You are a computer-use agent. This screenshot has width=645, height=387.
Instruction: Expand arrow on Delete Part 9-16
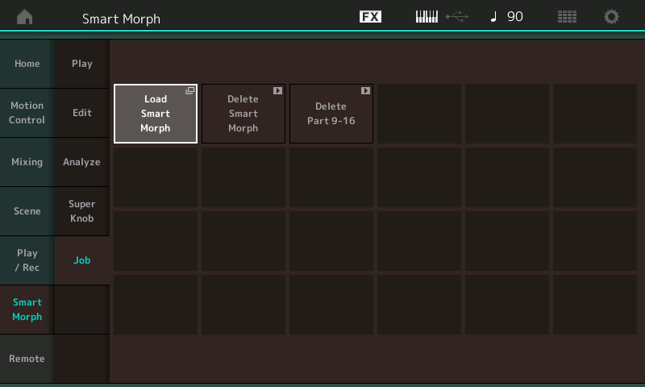point(365,91)
